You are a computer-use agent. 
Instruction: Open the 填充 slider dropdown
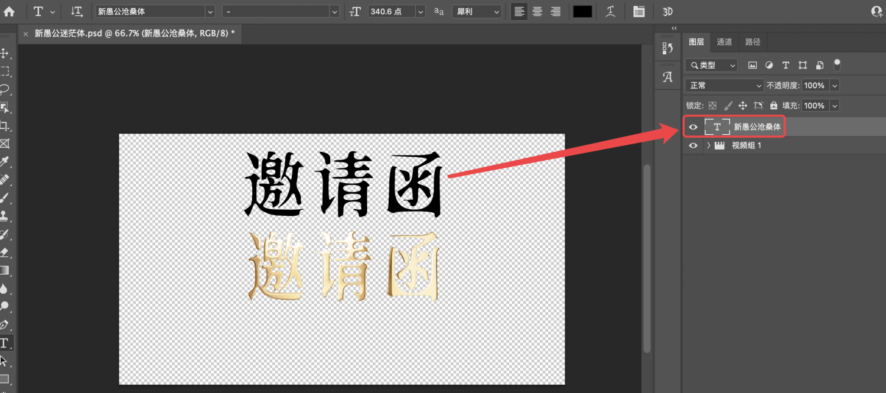point(835,106)
